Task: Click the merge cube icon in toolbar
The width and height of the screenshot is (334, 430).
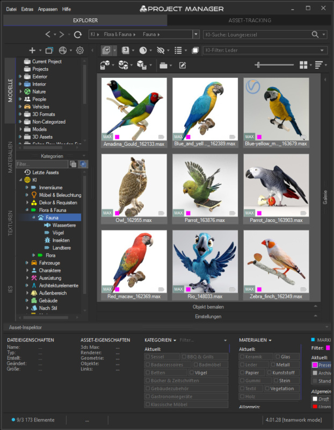Action: 105,65
